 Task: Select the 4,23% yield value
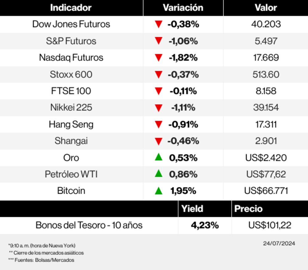205,225
